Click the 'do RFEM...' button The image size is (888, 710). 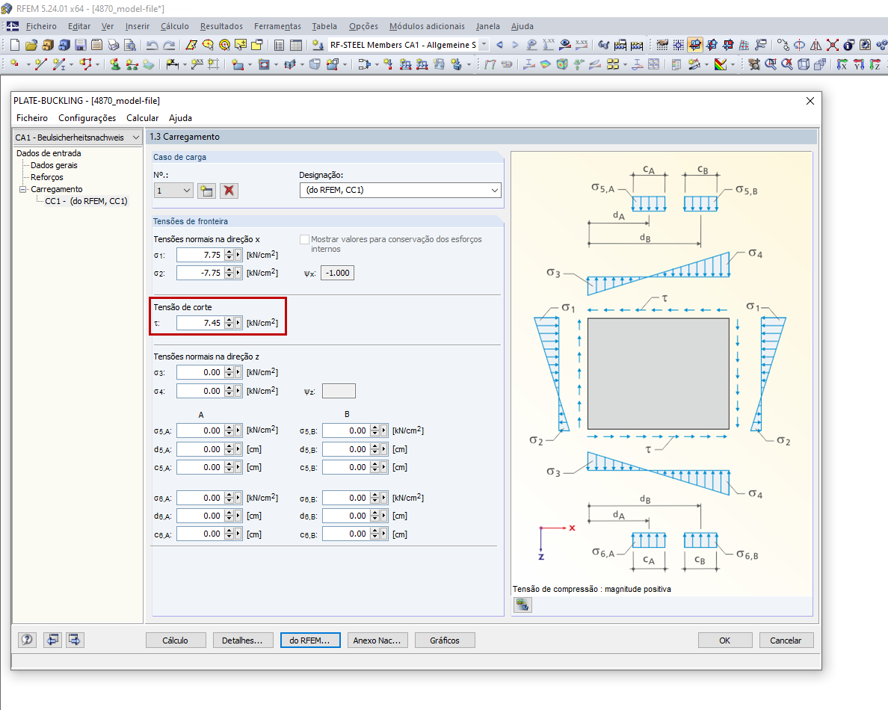(x=309, y=640)
